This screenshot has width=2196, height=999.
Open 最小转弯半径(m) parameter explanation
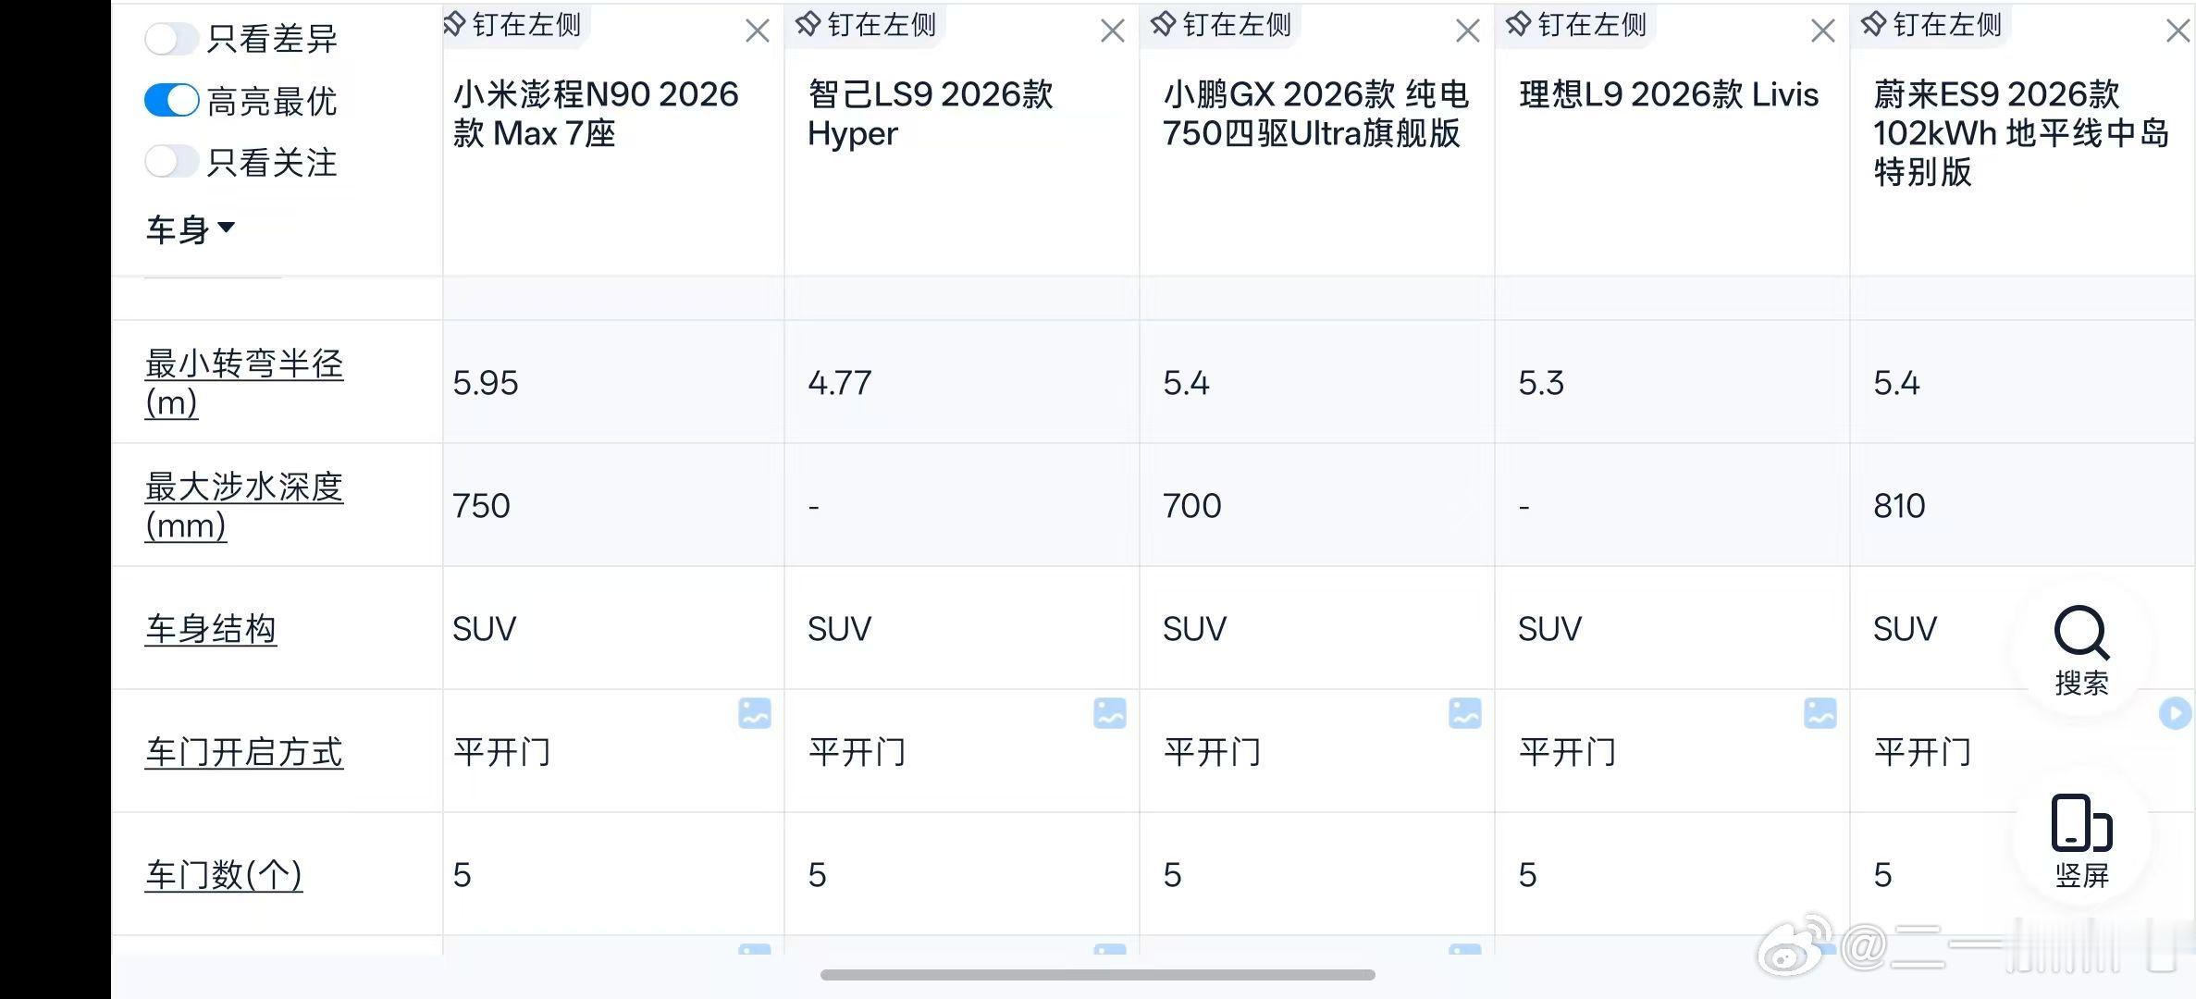coord(244,382)
